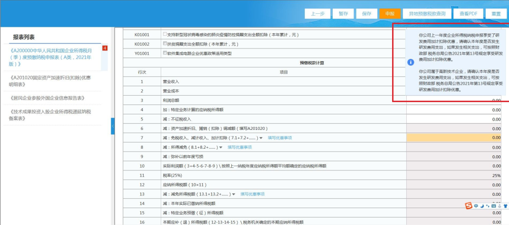
Task: Click the amount field for row 15 特定业务预缴所得税额
Action: [x=454, y=213]
